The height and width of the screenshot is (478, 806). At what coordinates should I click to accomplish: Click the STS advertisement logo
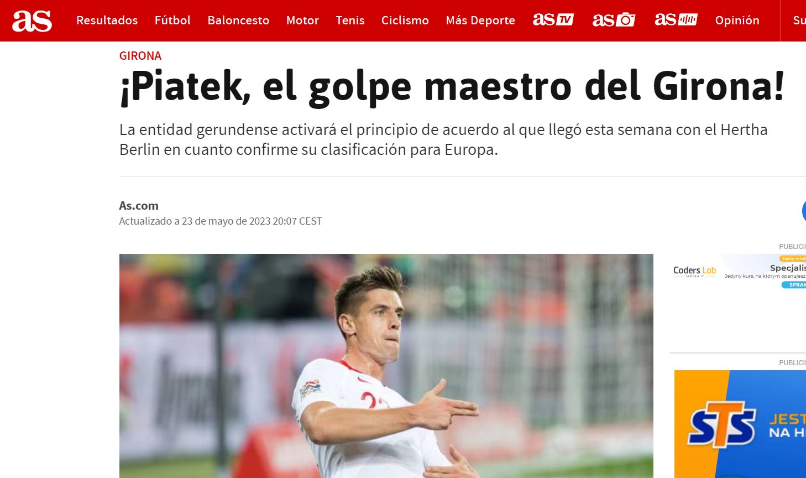click(x=721, y=425)
